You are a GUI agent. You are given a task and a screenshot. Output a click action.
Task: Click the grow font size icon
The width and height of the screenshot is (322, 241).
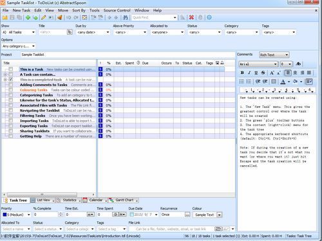(x=272, y=73)
